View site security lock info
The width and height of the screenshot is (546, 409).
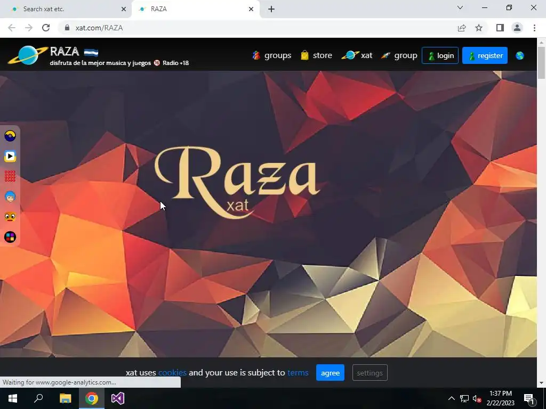pyautogui.click(x=67, y=28)
